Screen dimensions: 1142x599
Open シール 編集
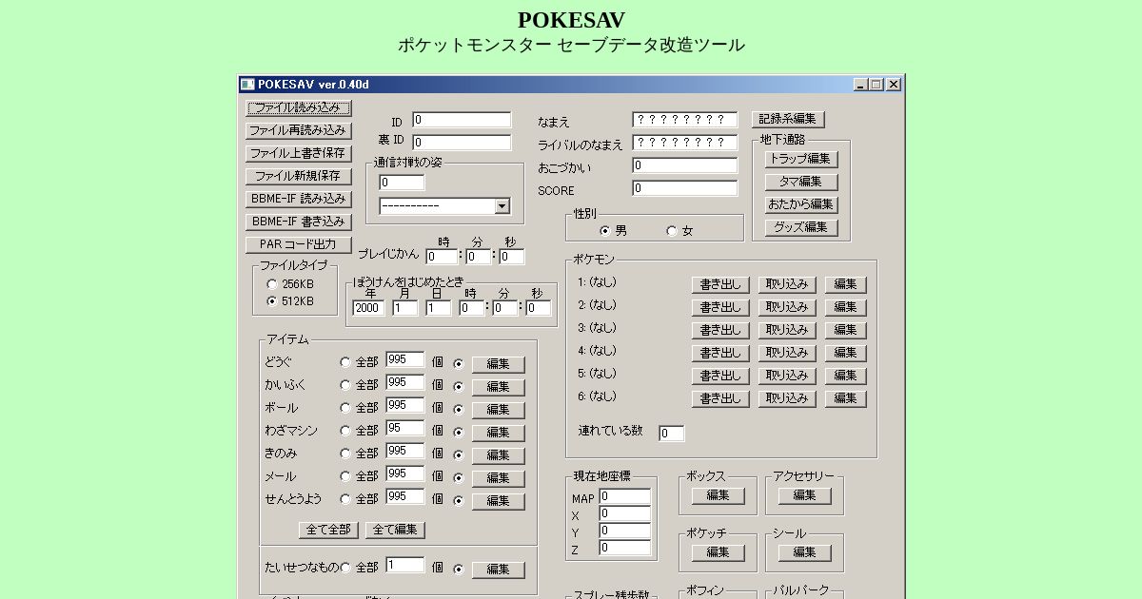[805, 552]
